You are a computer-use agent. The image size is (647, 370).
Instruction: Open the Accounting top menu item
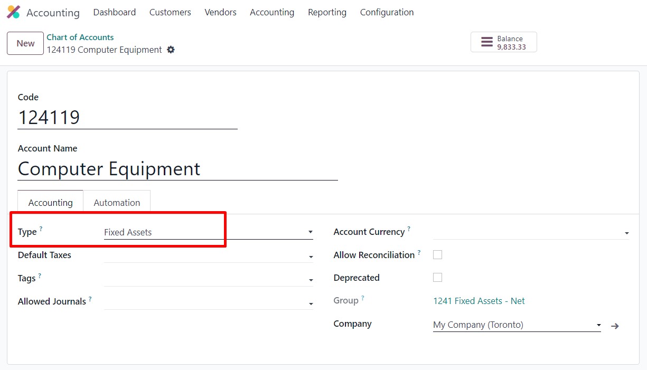coord(272,12)
